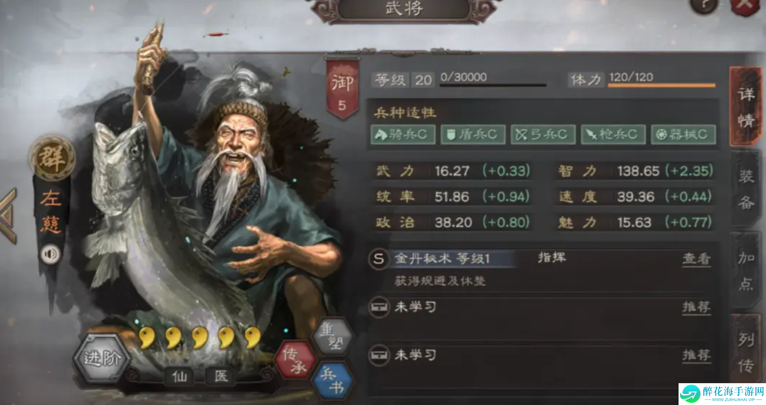The width and height of the screenshot is (766, 405).
Task: Click 推荐 for the second unlearned skill
Action: (x=696, y=355)
